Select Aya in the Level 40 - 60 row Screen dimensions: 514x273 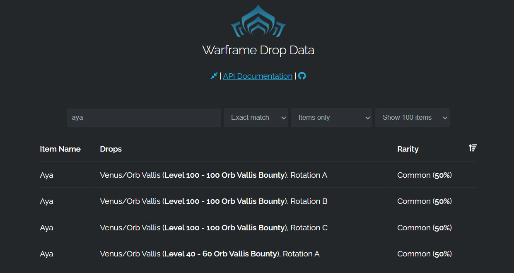[x=46, y=254]
